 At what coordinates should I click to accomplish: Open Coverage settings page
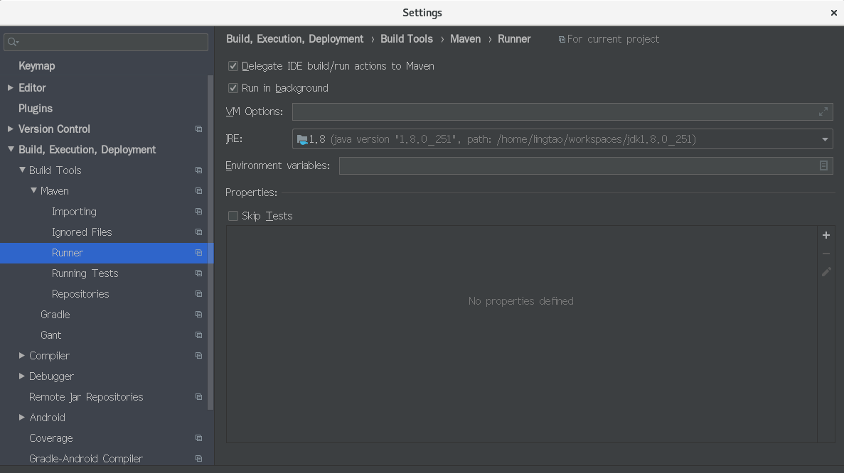(51, 438)
